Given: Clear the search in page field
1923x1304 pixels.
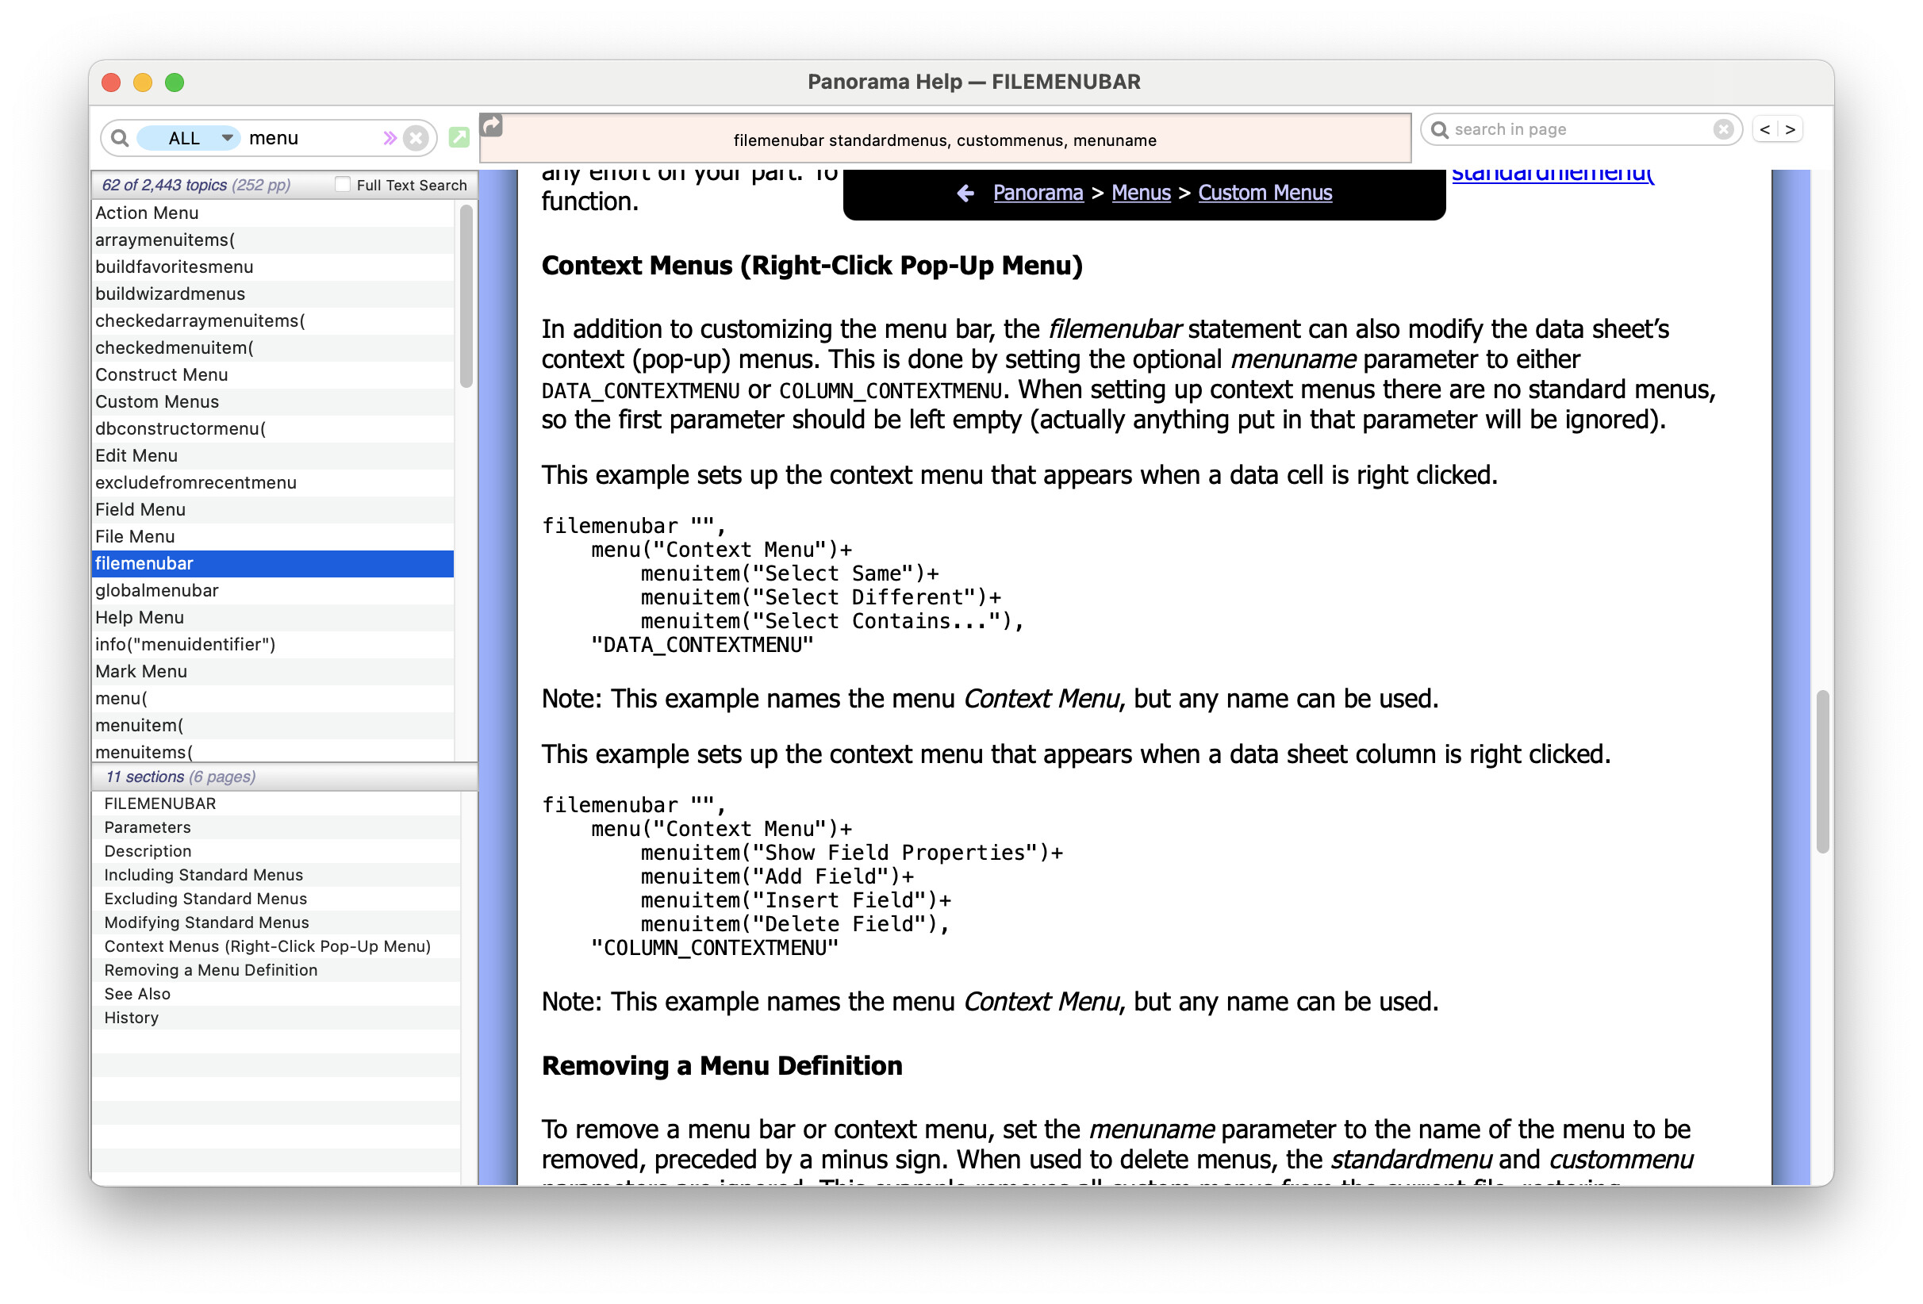Looking at the screenshot, I should [1723, 130].
